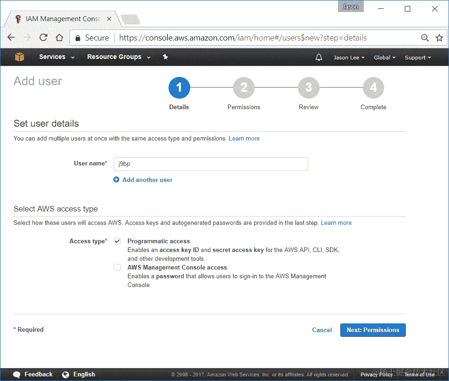449x381 pixels.
Task: Maximize the browser window
Action: 408,9
